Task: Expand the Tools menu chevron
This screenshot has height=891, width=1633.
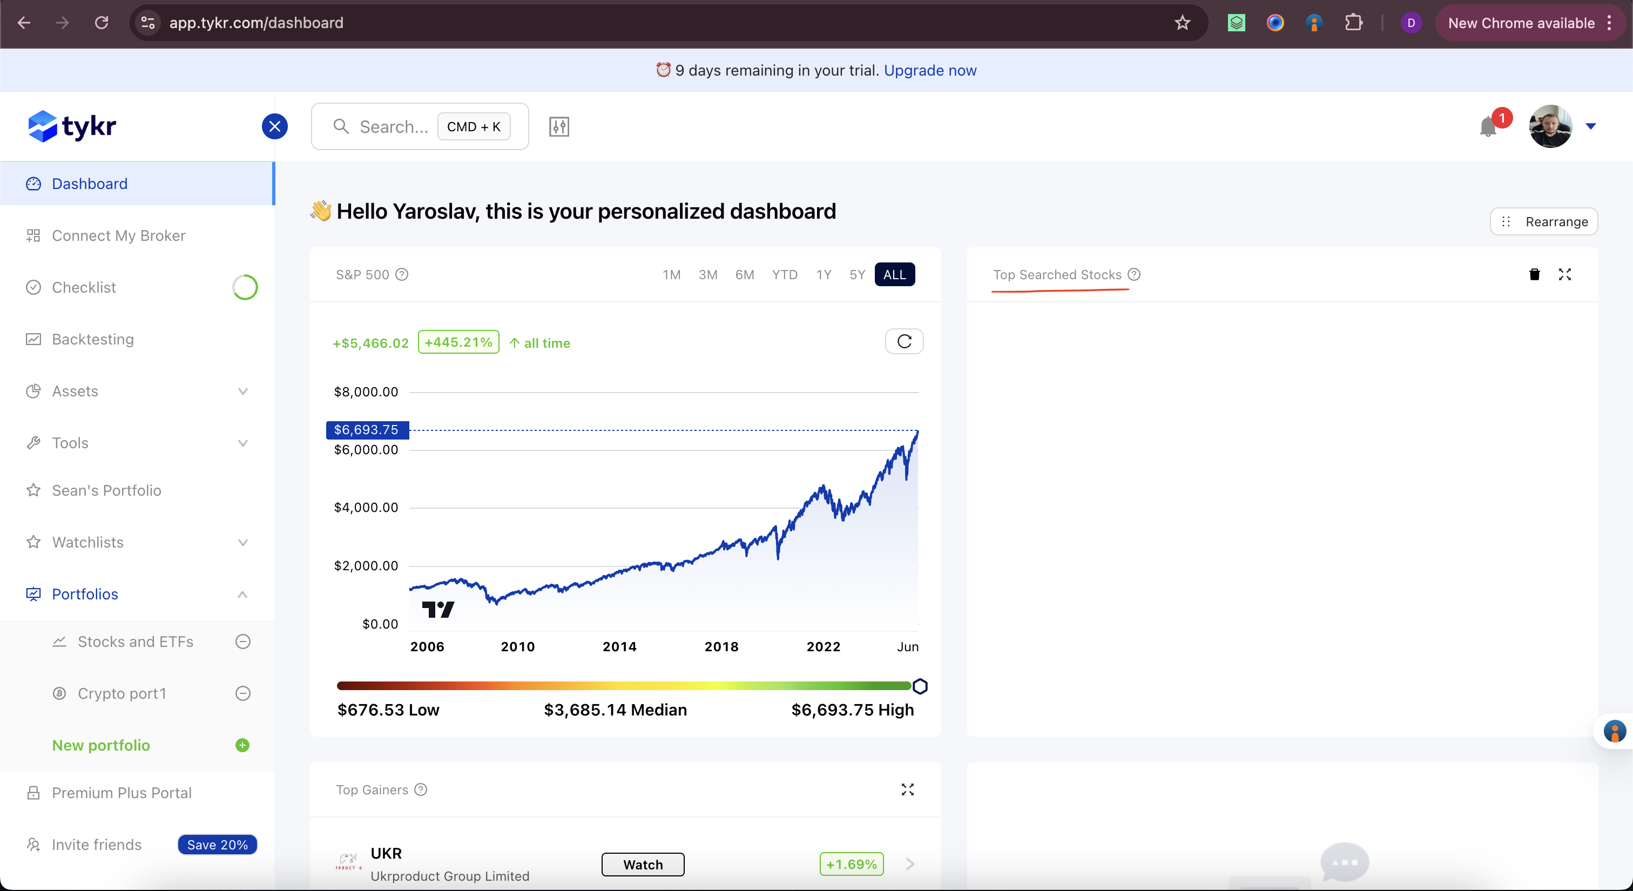Action: [x=243, y=443]
